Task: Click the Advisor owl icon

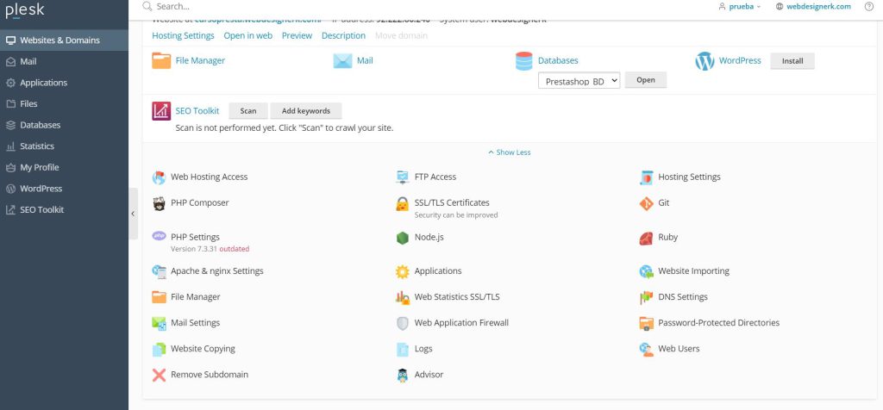Action: (x=403, y=376)
